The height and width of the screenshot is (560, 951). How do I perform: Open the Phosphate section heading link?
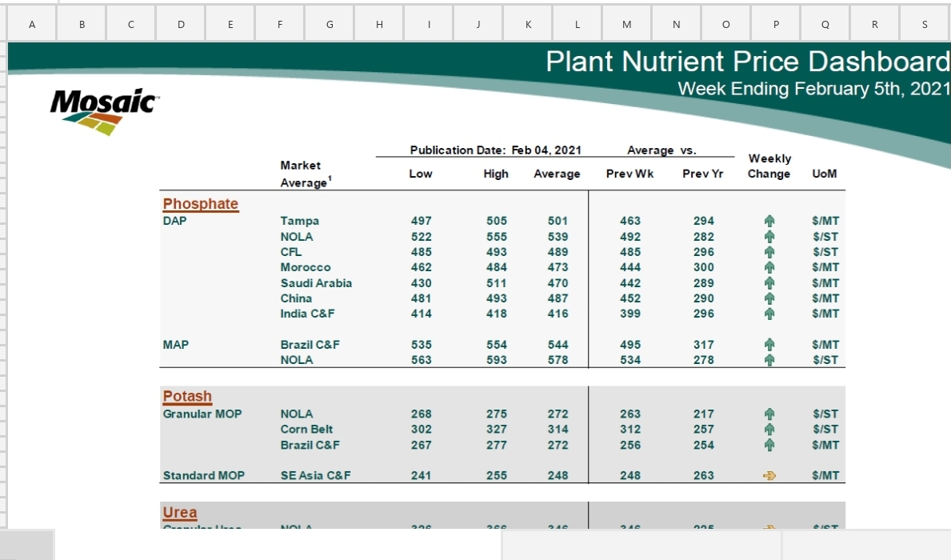coord(201,204)
